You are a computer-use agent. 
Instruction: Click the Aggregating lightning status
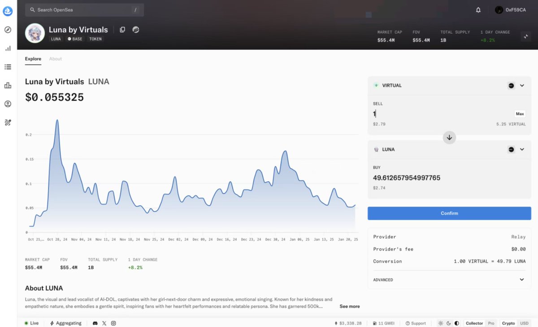(x=66, y=323)
